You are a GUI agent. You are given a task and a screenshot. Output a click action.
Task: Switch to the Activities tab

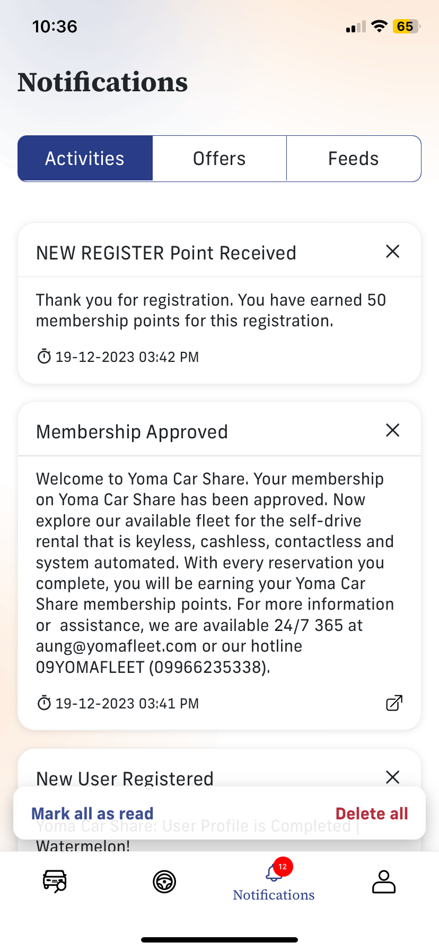coord(85,159)
